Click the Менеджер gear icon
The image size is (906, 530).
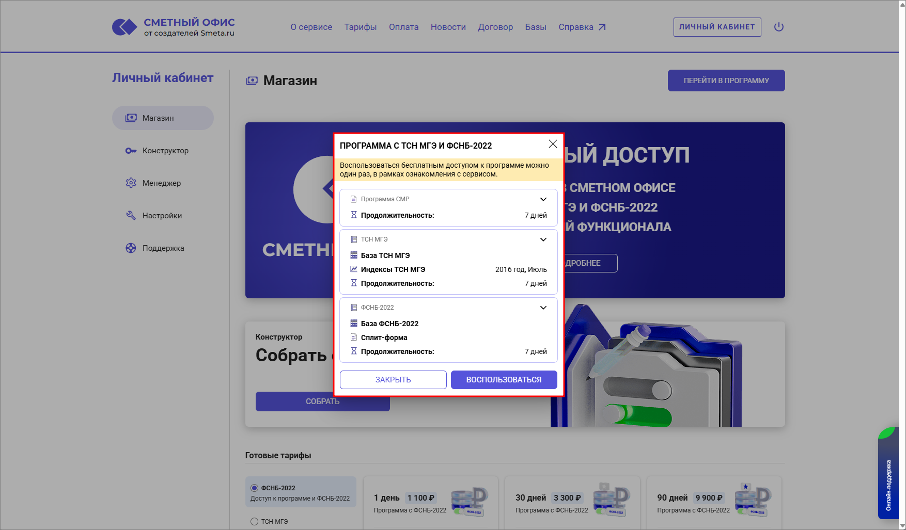point(131,183)
